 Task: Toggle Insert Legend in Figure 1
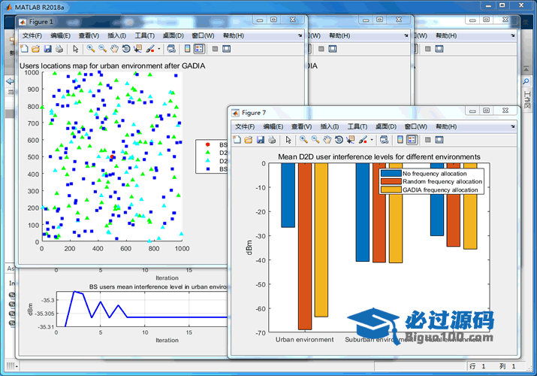click(x=199, y=49)
